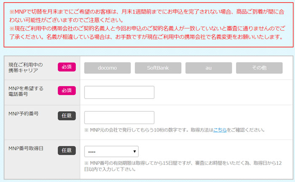This screenshot has width=295, height=182.
Task: Click the MNP予約番号 label text
Action: 24,114
